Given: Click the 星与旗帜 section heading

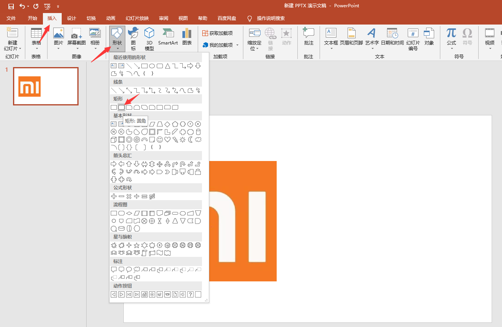Looking at the screenshot, I should tap(123, 237).
